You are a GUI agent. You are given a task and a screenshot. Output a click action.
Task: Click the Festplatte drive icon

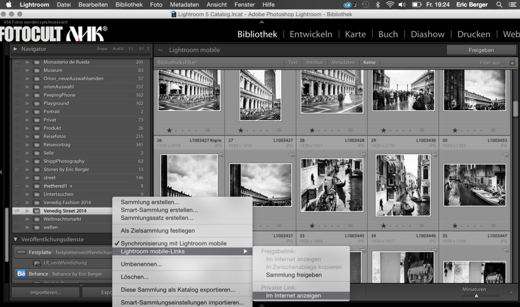tap(21, 252)
